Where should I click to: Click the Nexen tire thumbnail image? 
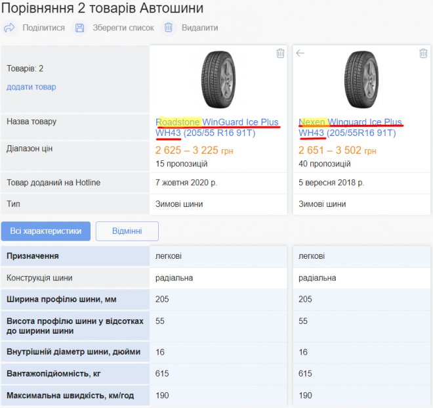coord(361,79)
